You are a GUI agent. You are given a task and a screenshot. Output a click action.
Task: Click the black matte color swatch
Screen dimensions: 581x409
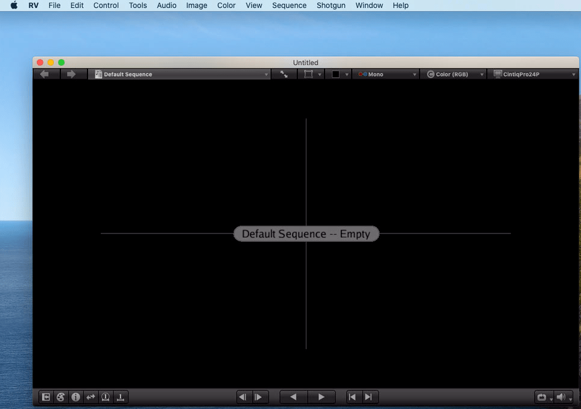click(336, 74)
